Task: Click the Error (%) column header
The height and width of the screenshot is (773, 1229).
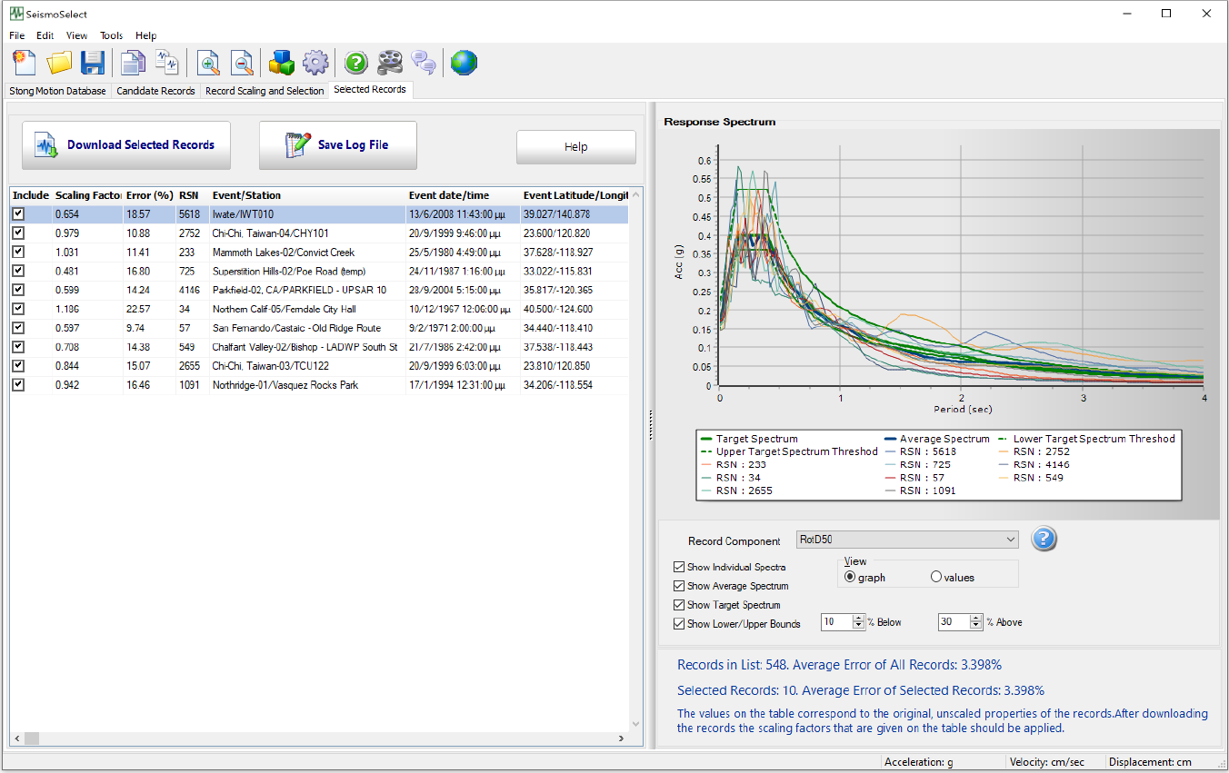Action: tap(149, 195)
